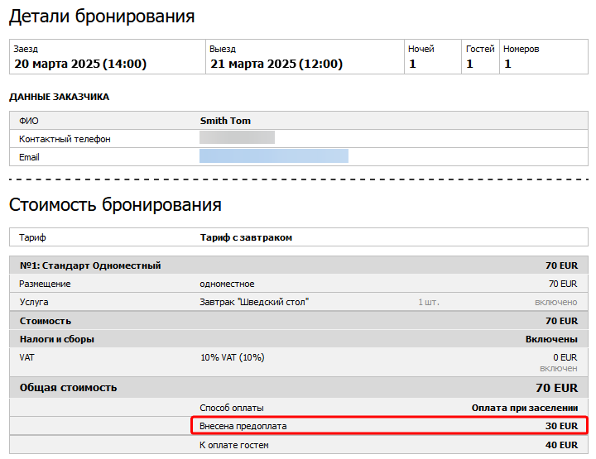Screen dimensions: 596x459
Task: Click the 'Детали бронирования' heading
Action: tap(102, 17)
